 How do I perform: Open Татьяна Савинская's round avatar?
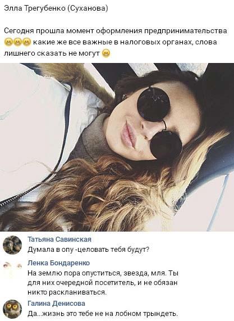point(12,245)
